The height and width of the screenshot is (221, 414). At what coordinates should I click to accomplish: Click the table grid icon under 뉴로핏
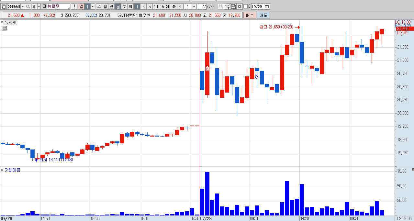pyautogui.click(x=4, y=28)
